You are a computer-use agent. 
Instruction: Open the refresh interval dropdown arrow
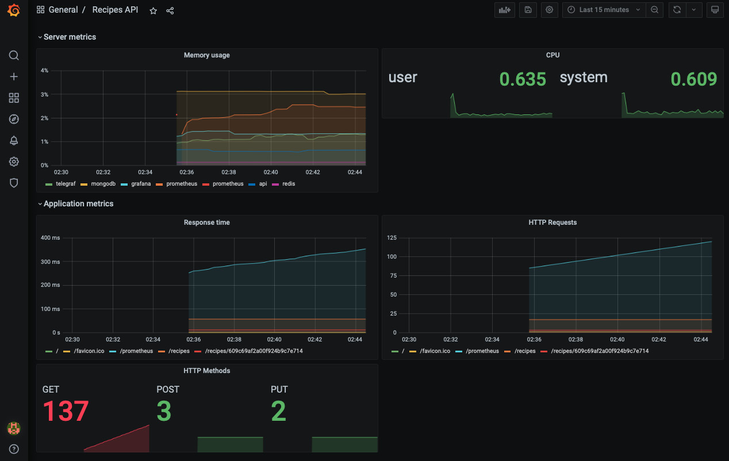click(694, 10)
